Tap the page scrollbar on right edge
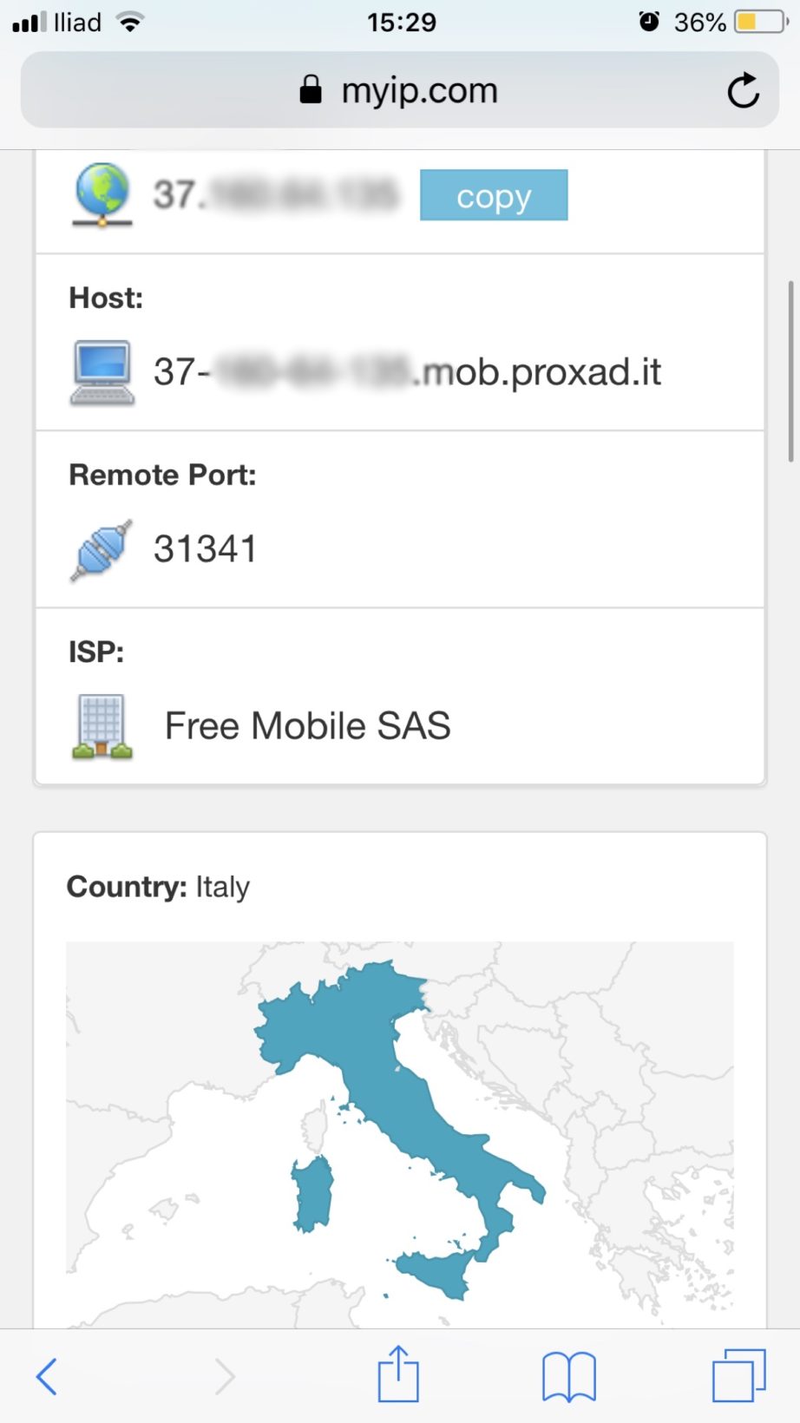The height and width of the screenshot is (1423, 800). pyautogui.click(x=790, y=371)
